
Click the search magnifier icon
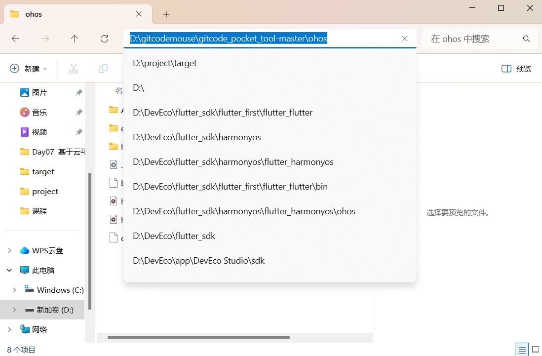pyautogui.click(x=526, y=39)
